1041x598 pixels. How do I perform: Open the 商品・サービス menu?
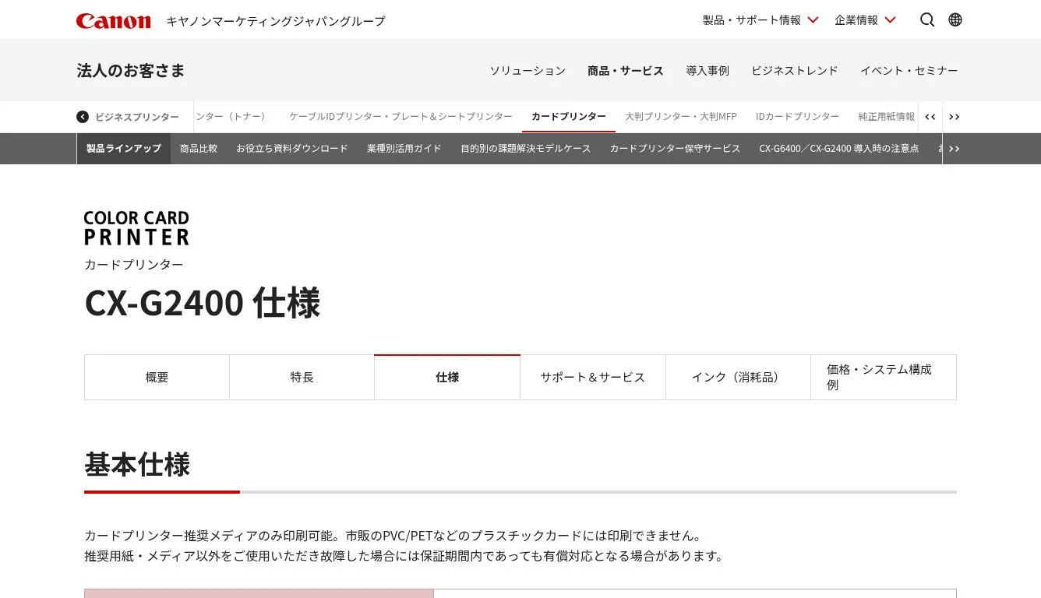pyautogui.click(x=626, y=71)
